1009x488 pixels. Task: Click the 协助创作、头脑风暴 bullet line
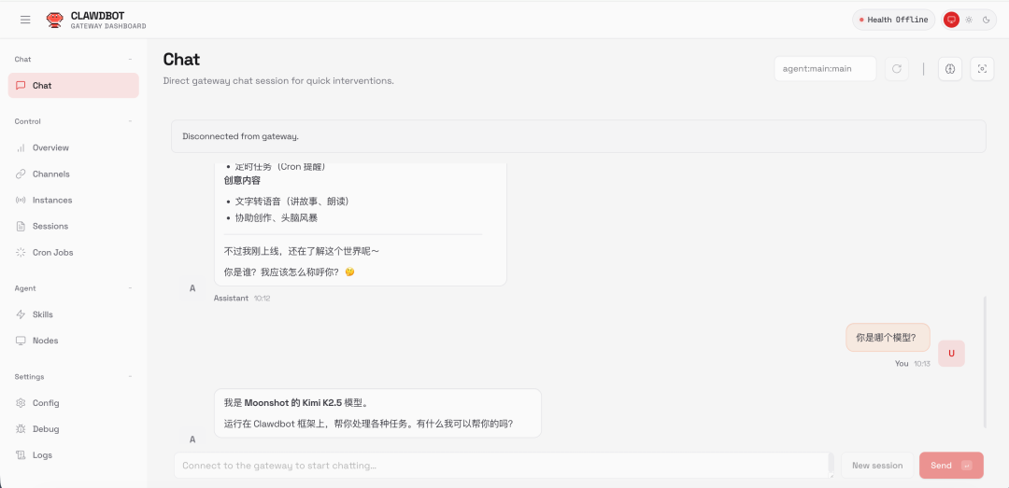[x=276, y=218]
